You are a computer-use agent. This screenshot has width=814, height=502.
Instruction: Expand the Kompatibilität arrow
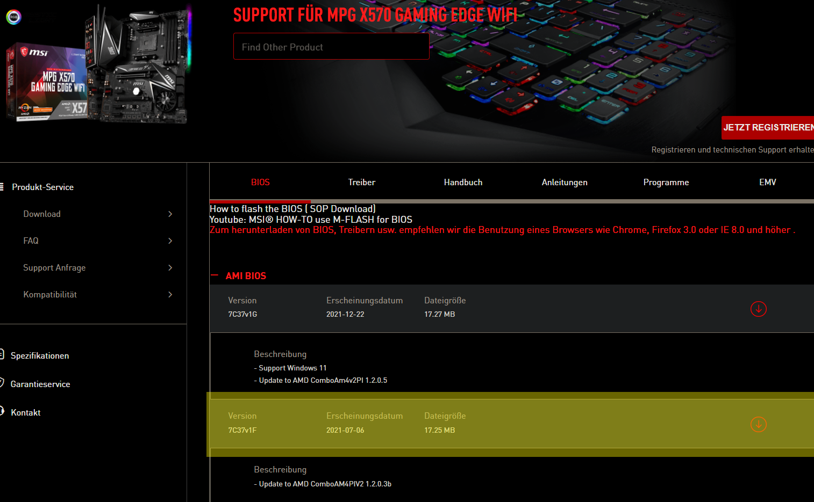[x=170, y=294]
